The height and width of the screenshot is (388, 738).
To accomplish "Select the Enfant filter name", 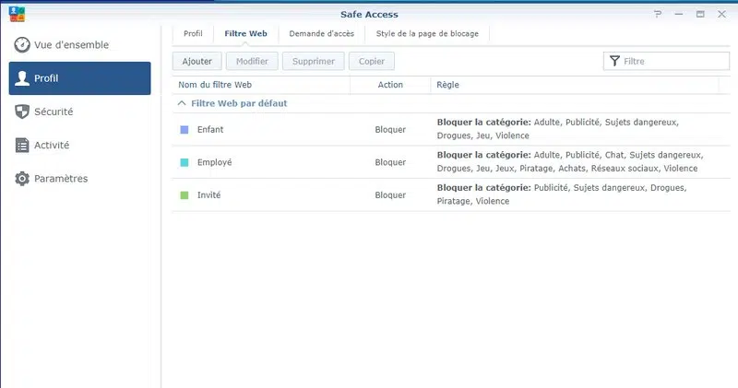I will [210, 129].
